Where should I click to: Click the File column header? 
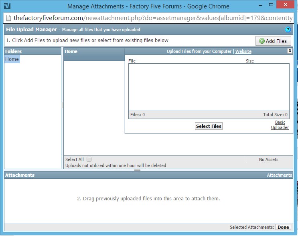tap(132, 61)
